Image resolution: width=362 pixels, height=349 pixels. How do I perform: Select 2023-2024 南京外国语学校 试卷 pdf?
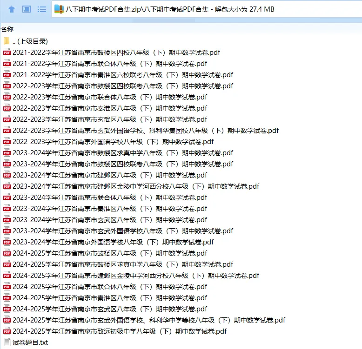click(108, 242)
